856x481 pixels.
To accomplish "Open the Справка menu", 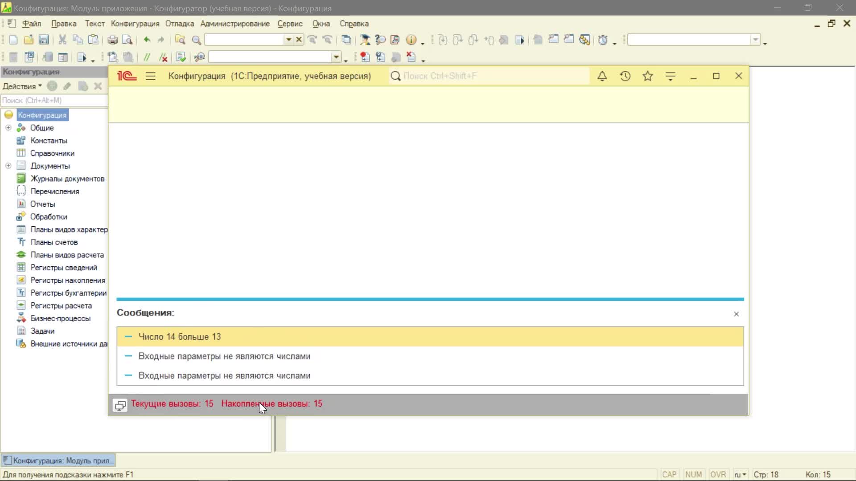I will pos(354,24).
